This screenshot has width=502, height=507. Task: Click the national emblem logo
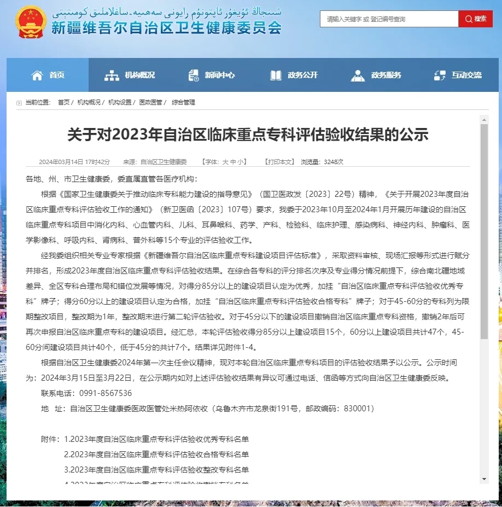[x=31, y=22]
